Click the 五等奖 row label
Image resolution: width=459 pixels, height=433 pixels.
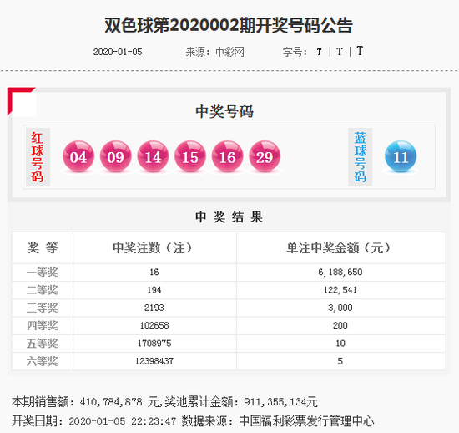(43, 344)
